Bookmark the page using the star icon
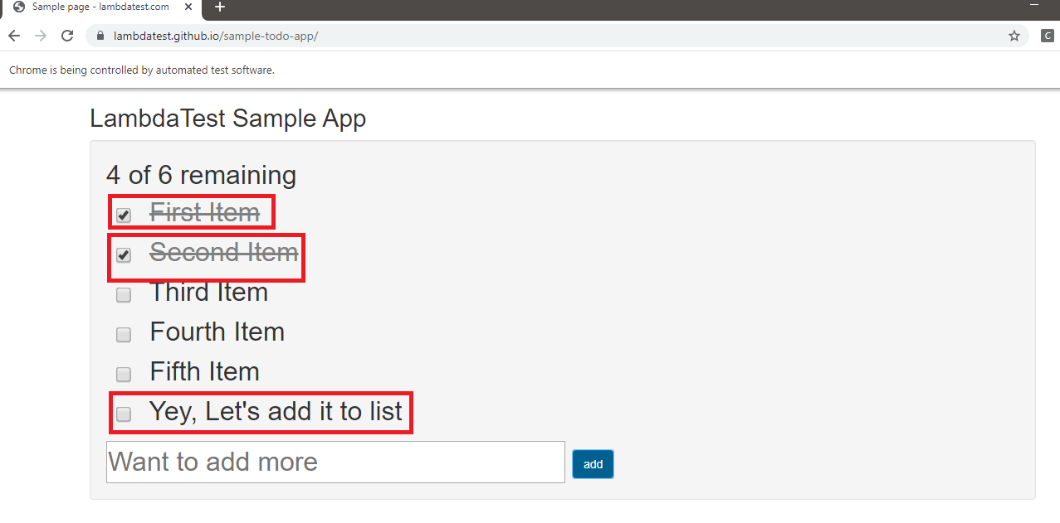 (x=1014, y=36)
